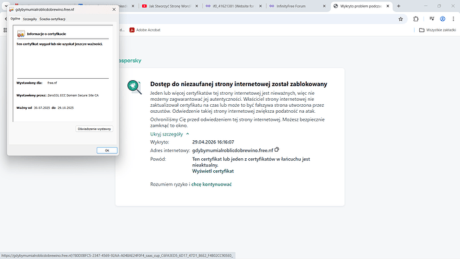Open the Chrome extensions puzzle icon
The height and width of the screenshot is (259, 460).
pos(416,19)
